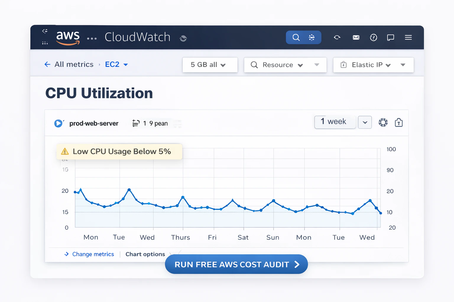
Task: Open the "5 GB all" dropdown
Action: point(210,65)
